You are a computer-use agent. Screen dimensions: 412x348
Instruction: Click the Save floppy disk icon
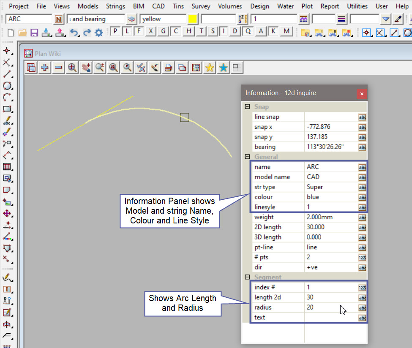(34, 32)
